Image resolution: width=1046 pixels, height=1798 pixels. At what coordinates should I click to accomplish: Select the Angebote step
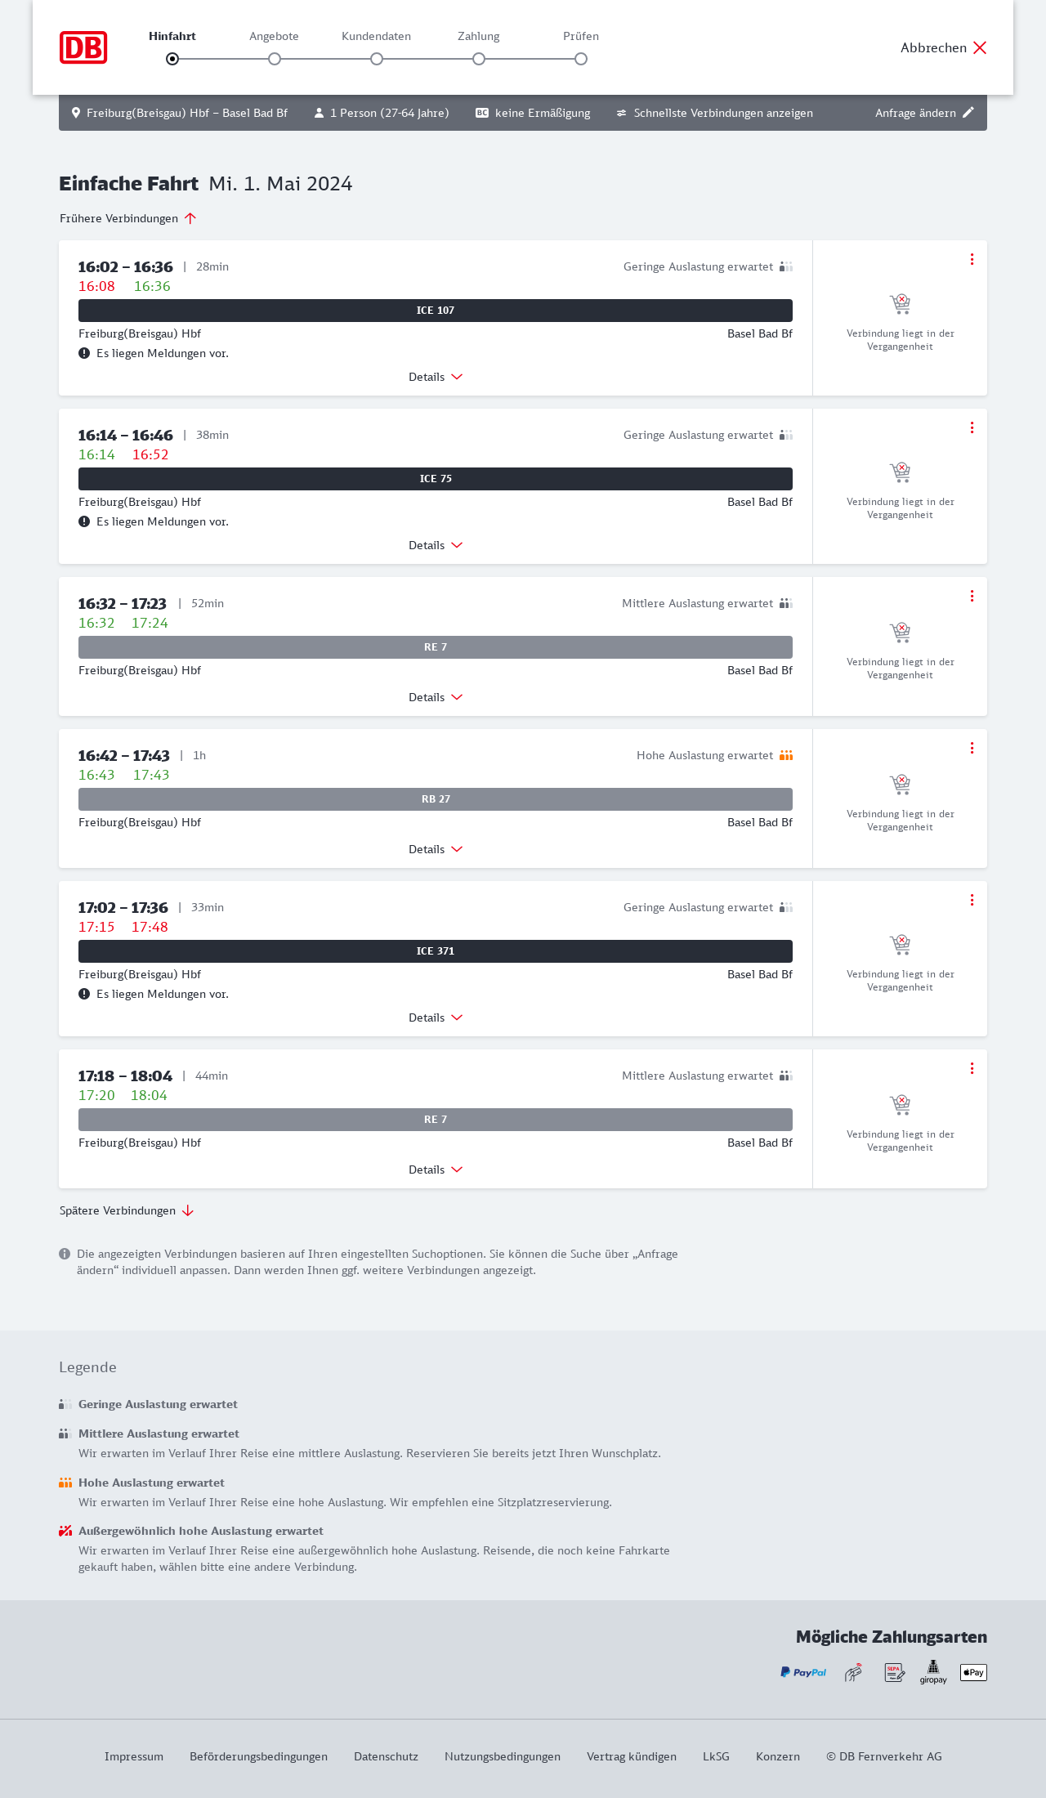(275, 58)
